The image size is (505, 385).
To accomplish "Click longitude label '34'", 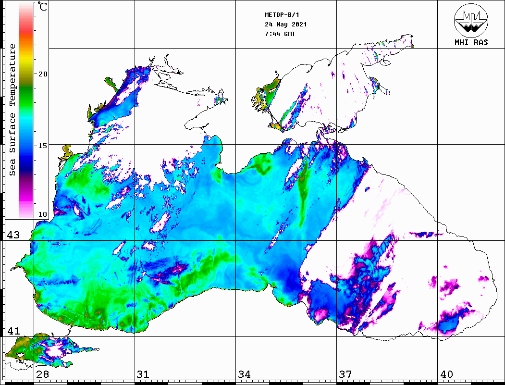I will [x=245, y=374].
